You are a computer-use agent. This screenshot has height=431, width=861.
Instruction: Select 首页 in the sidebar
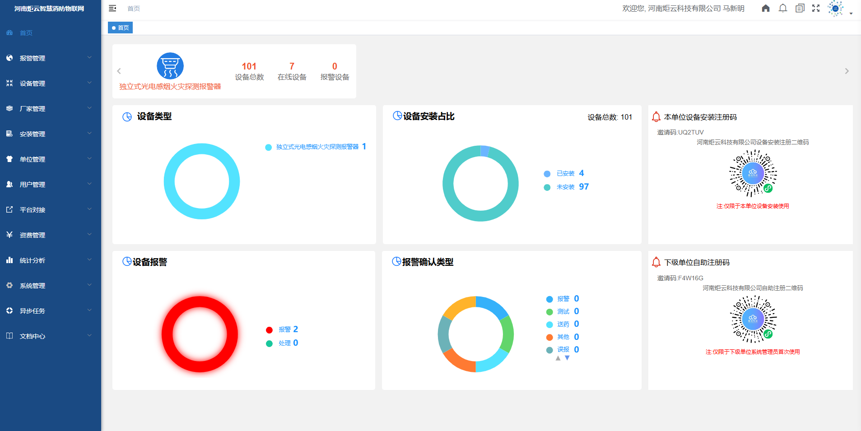[x=26, y=33]
